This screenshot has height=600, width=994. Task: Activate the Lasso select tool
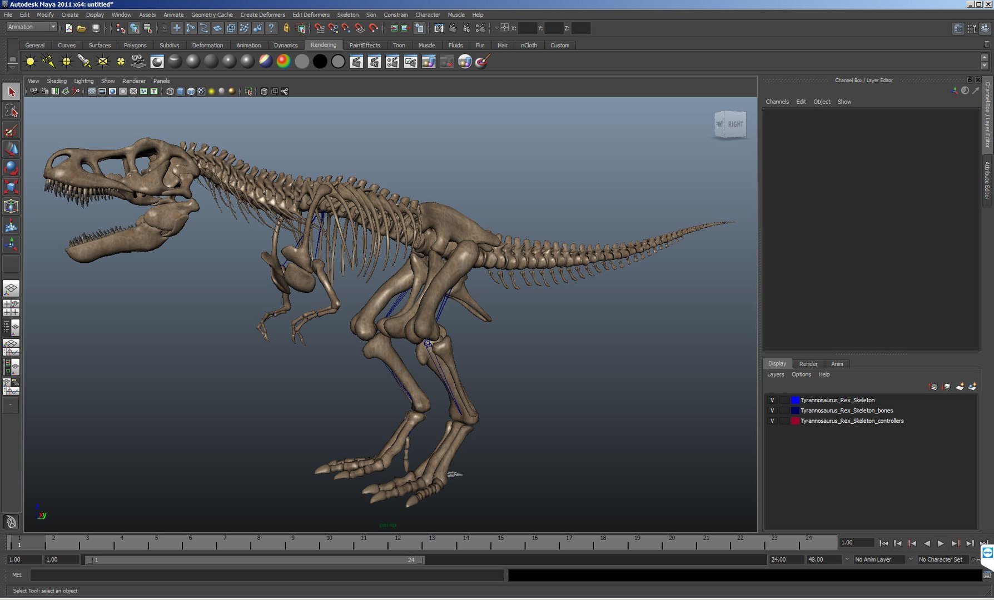click(11, 111)
